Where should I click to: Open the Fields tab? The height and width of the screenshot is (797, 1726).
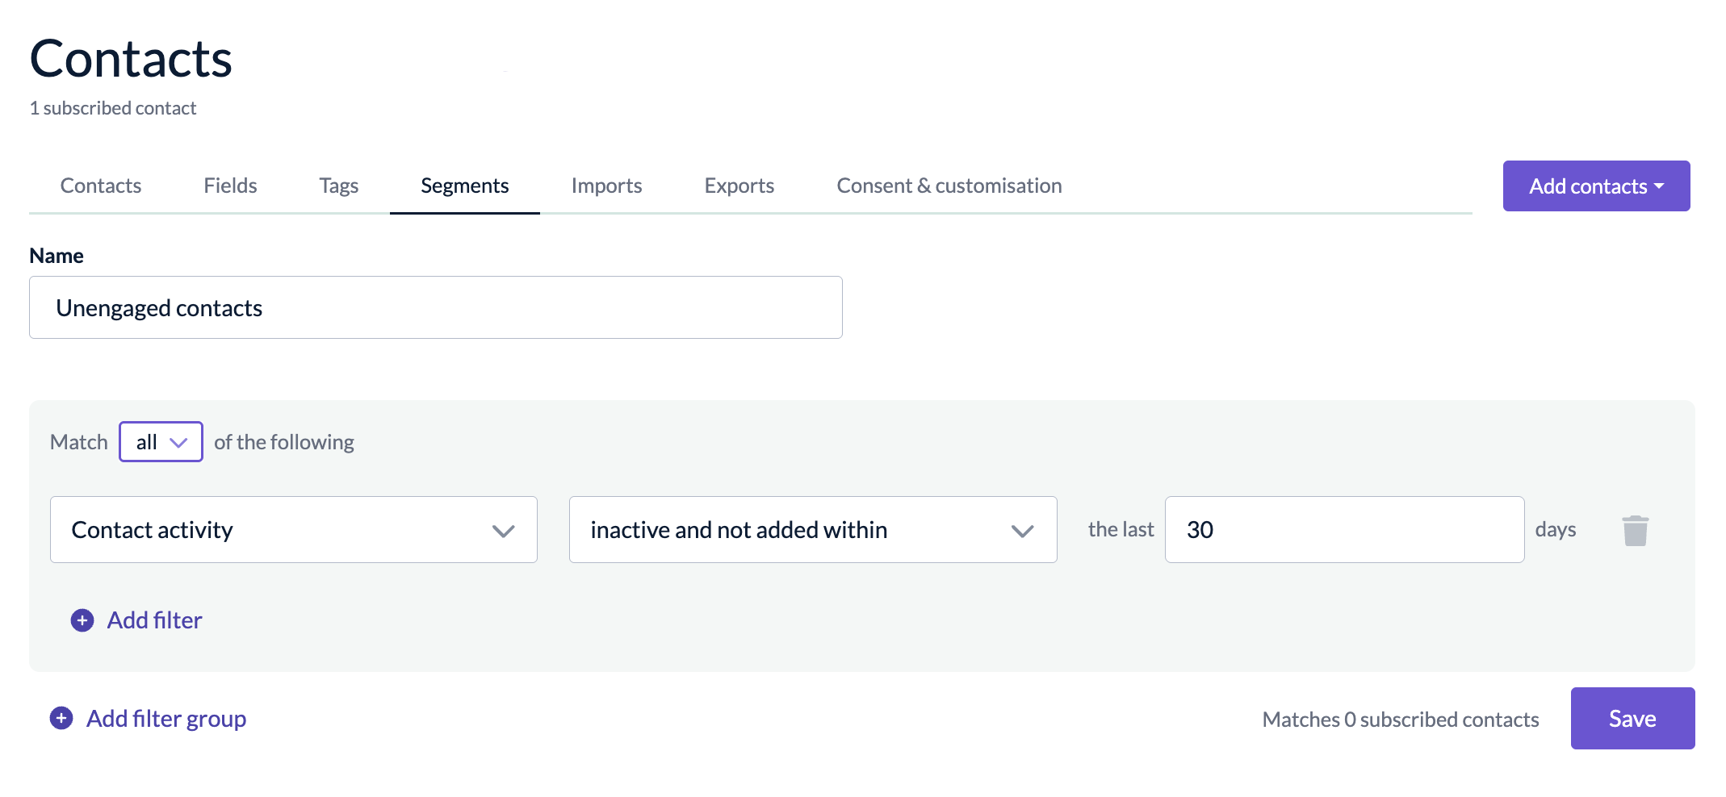pos(230,186)
